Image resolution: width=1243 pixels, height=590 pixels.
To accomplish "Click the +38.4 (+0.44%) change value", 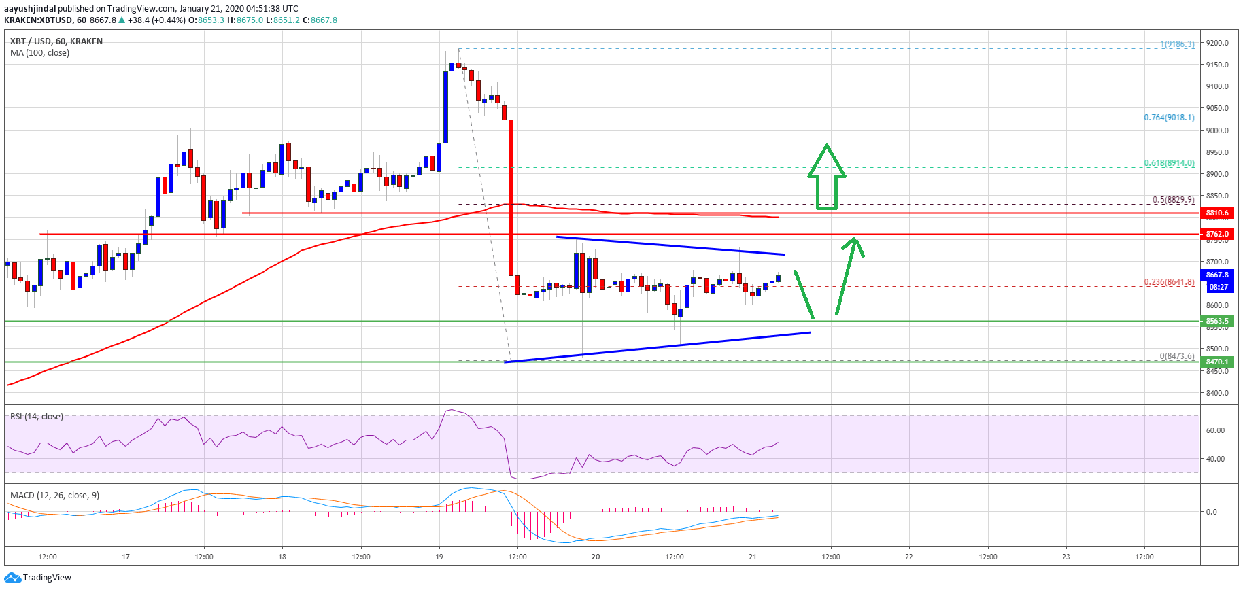I will [x=156, y=20].
